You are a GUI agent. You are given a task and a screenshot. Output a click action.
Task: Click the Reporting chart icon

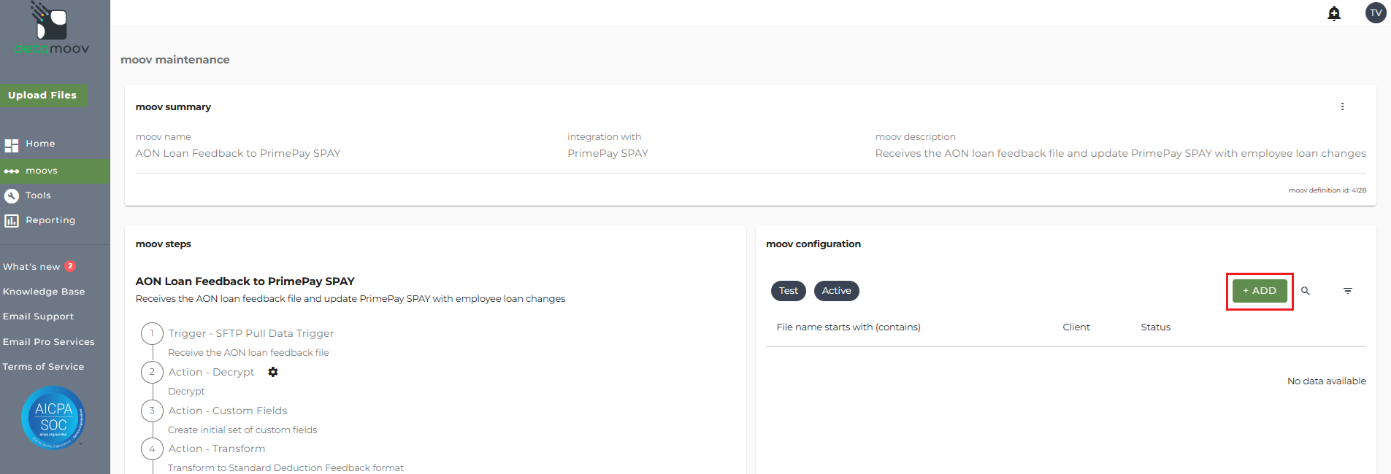[x=12, y=220]
